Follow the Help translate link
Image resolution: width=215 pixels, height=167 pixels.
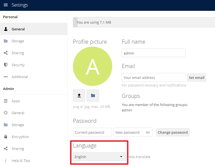click(139, 157)
